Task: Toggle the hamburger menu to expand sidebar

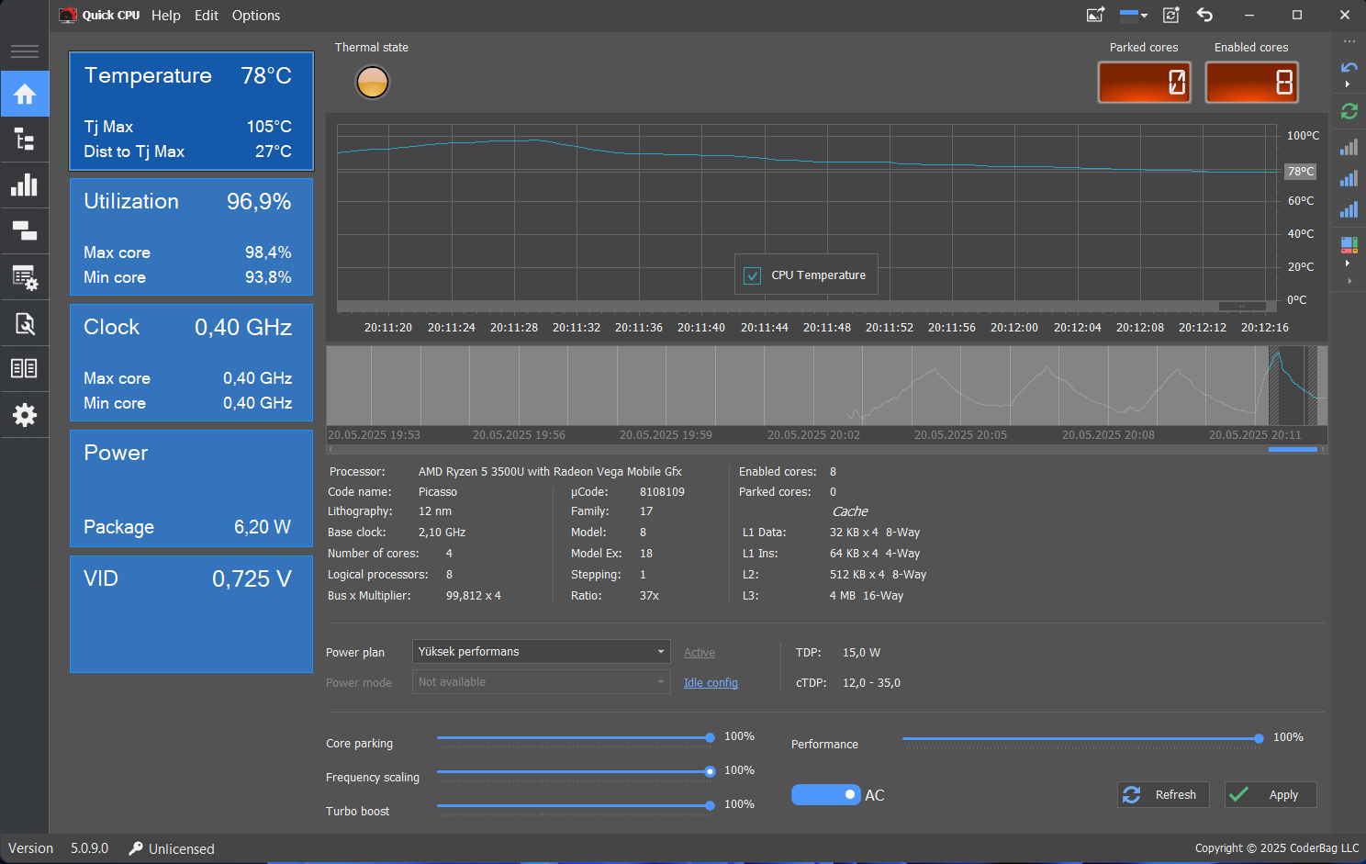Action: [25, 51]
